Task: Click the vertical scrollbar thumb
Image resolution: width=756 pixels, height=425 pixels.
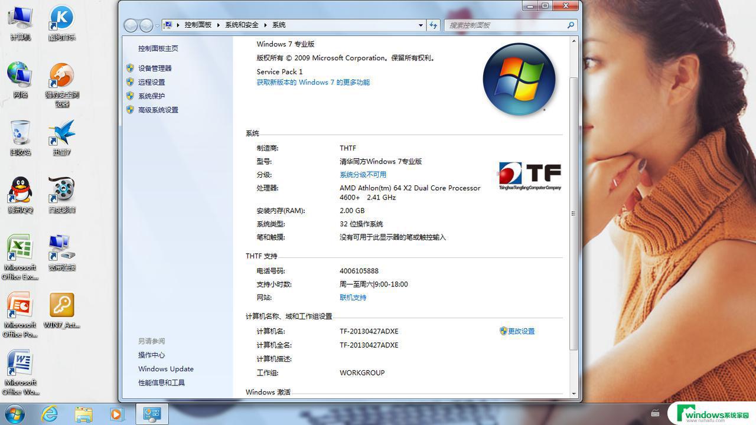Action: pos(573,213)
